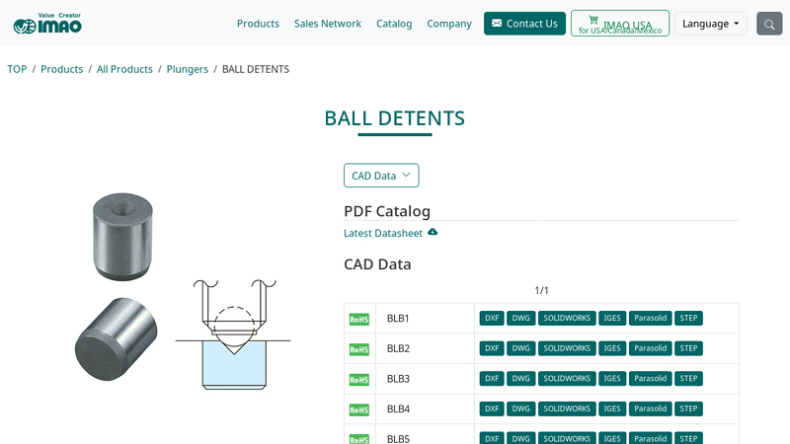
Task: Download DWG for BLB3
Action: click(x=521, y=379)
